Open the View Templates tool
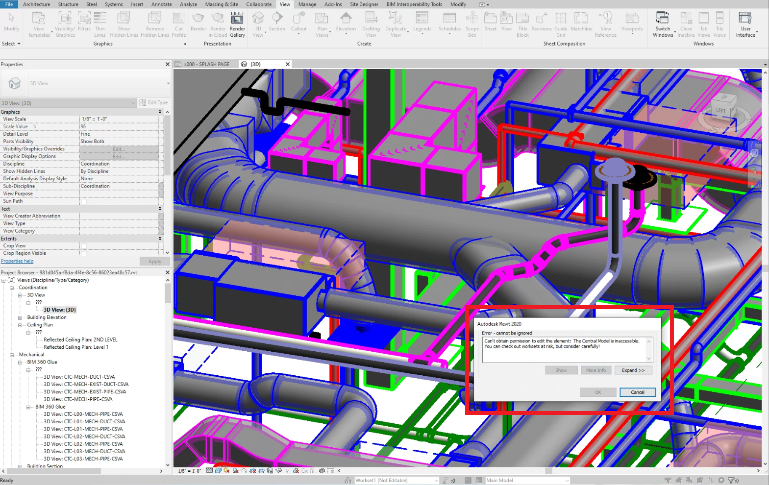The image size is (769, 485). (39, 24)
